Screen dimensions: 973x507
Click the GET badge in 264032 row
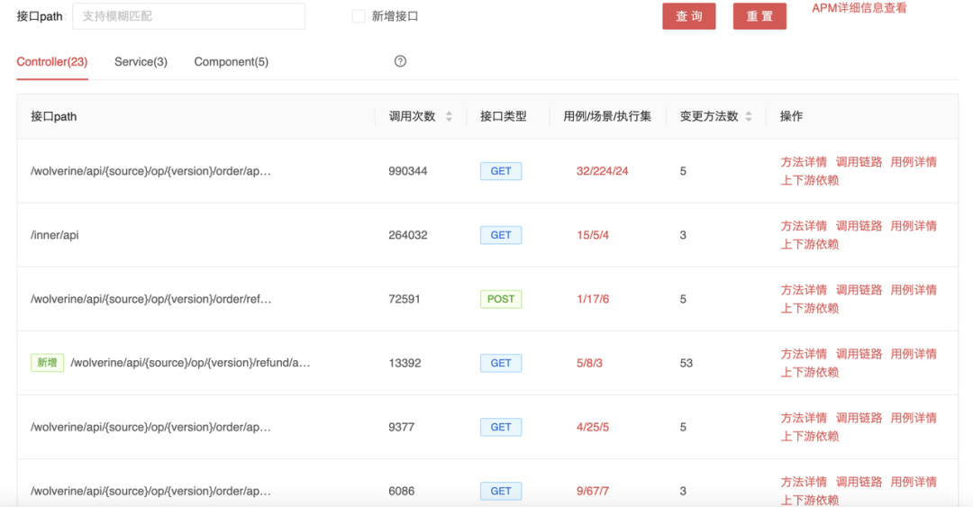[501, 235]
